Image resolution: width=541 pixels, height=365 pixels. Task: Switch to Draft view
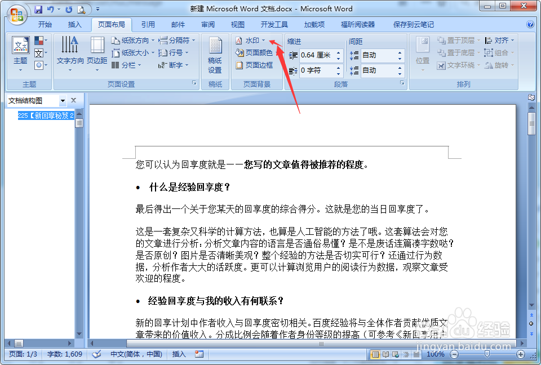[416, 354]
